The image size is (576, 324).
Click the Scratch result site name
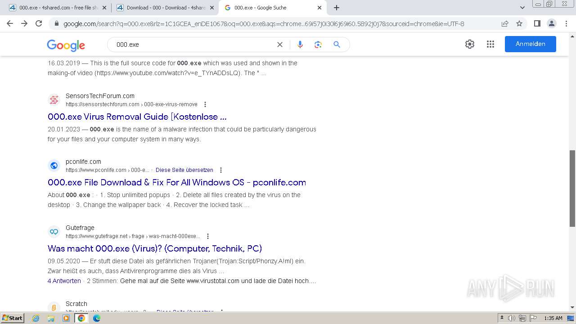[x=76, y=304]
